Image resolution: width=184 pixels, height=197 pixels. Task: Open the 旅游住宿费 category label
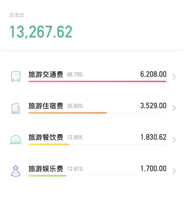click(46, 106)
